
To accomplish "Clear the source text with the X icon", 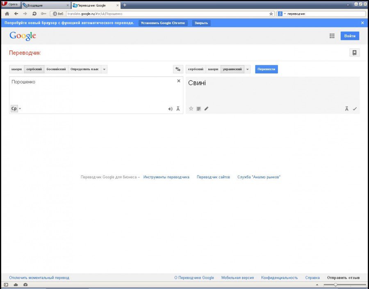I will (179, 81).
